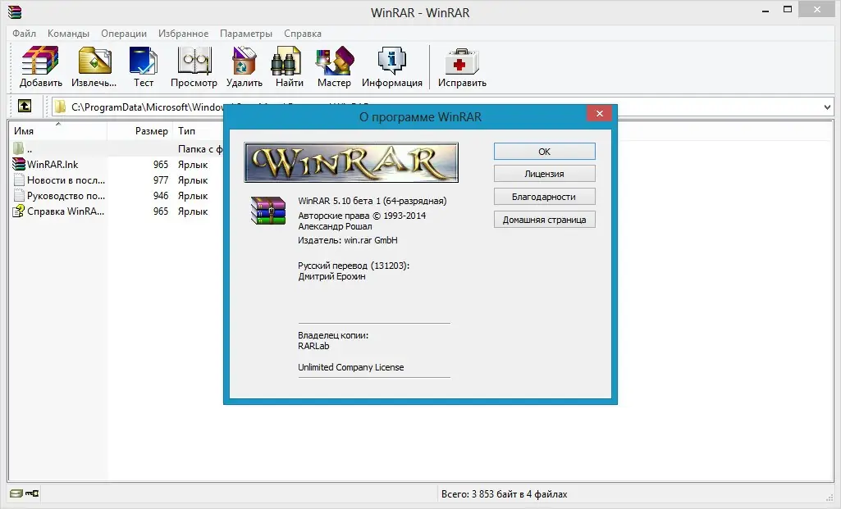Click the Благодарности button
Viewport: 841px width, 509px height.
544,196
